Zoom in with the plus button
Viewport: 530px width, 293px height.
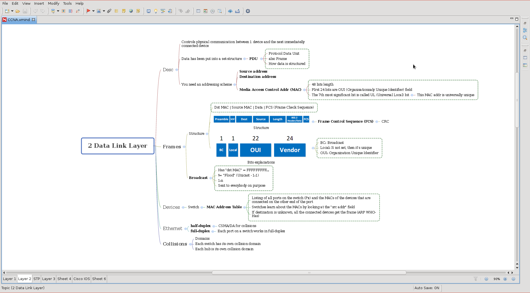[505, 279]
